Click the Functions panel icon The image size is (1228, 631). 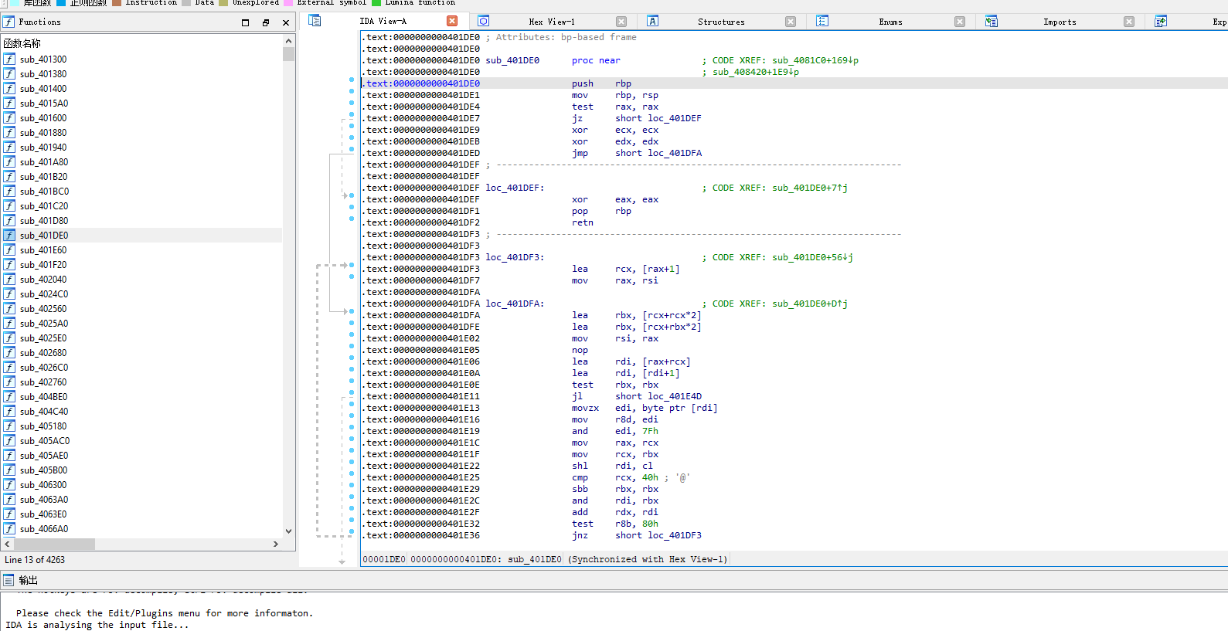point(9,22)
